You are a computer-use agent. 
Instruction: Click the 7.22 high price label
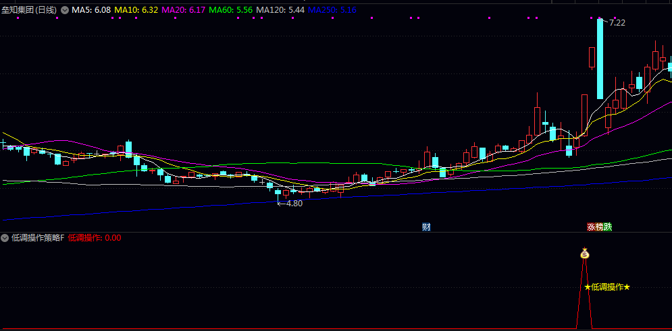point(617,22)
